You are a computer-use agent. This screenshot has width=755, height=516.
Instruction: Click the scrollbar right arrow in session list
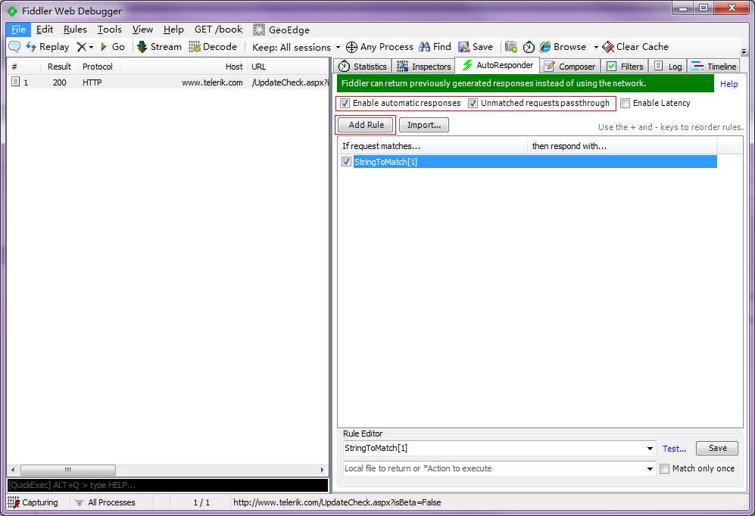pos(322,470)
